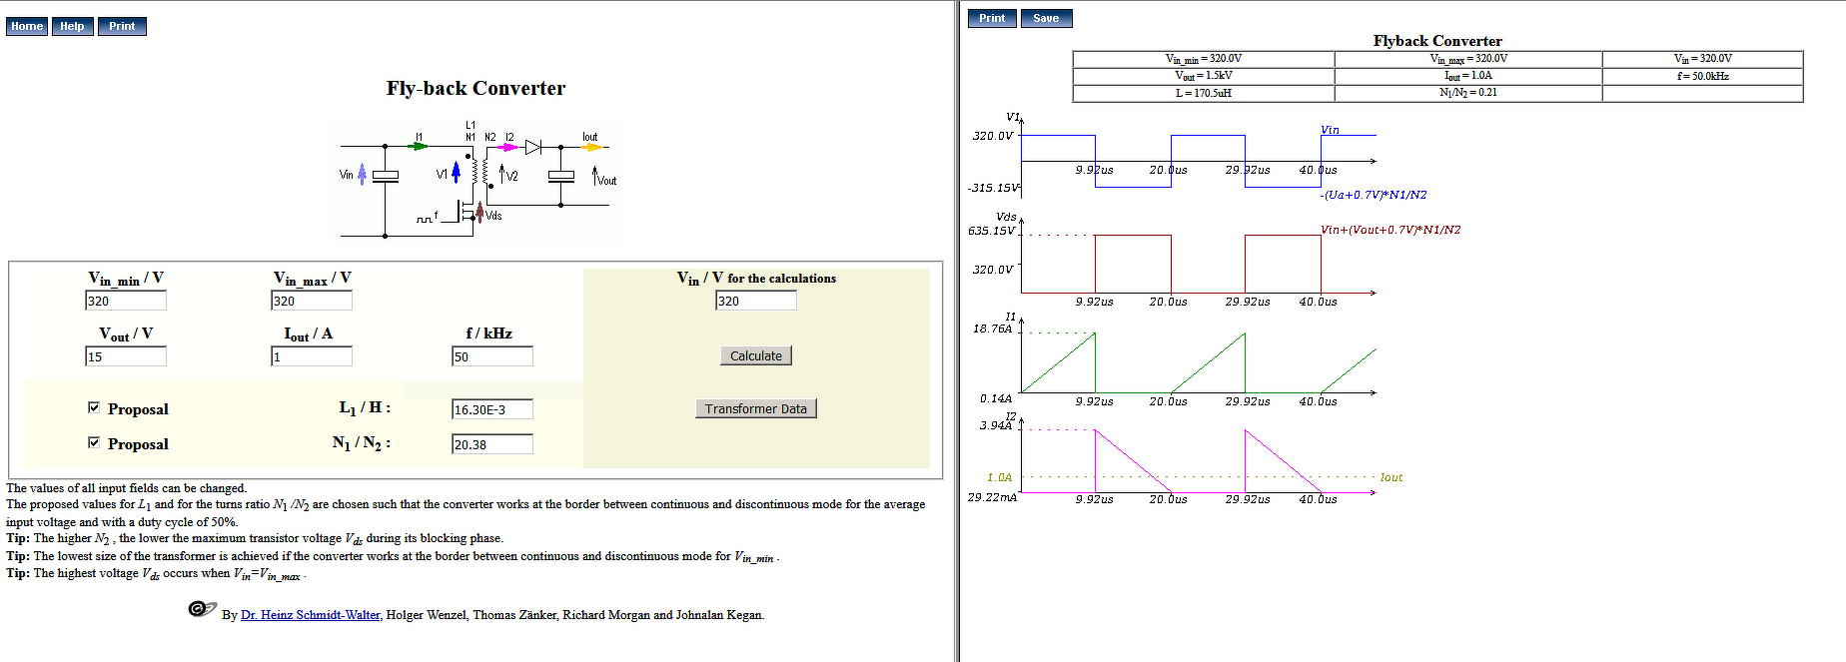1846x662 pixels.
Task: Click the 635.15V label on Vds graph
Action: click(x=991, y=231)
